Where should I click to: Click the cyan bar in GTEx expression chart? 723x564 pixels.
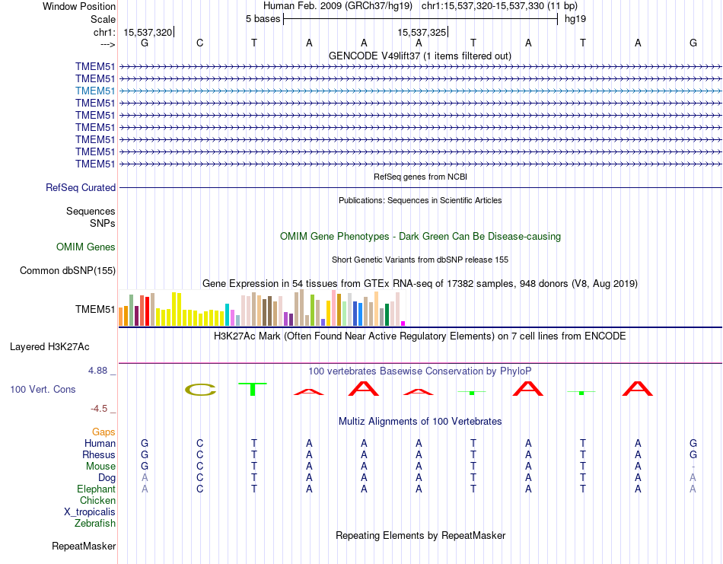[228, 315]
